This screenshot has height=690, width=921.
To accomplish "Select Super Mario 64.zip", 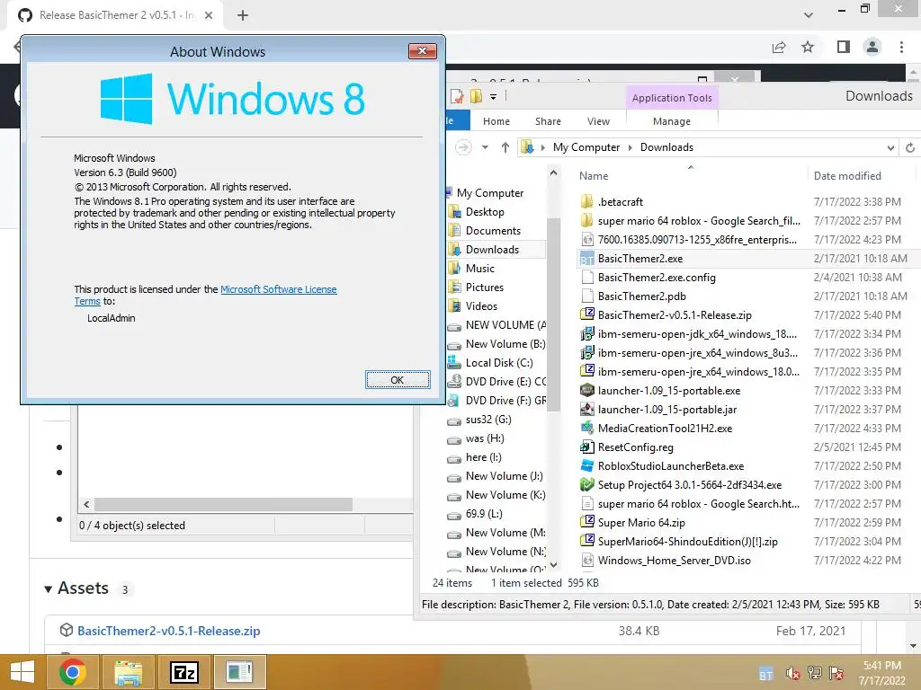I will [x=641, y=523].
